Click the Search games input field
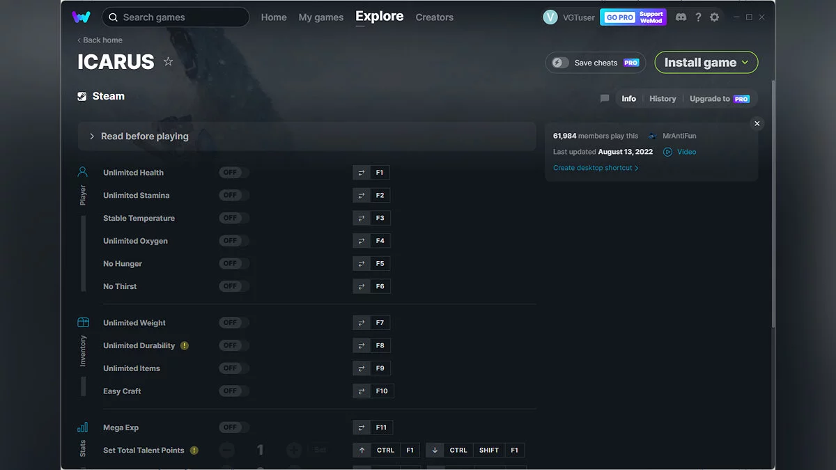 pos(181,17)
